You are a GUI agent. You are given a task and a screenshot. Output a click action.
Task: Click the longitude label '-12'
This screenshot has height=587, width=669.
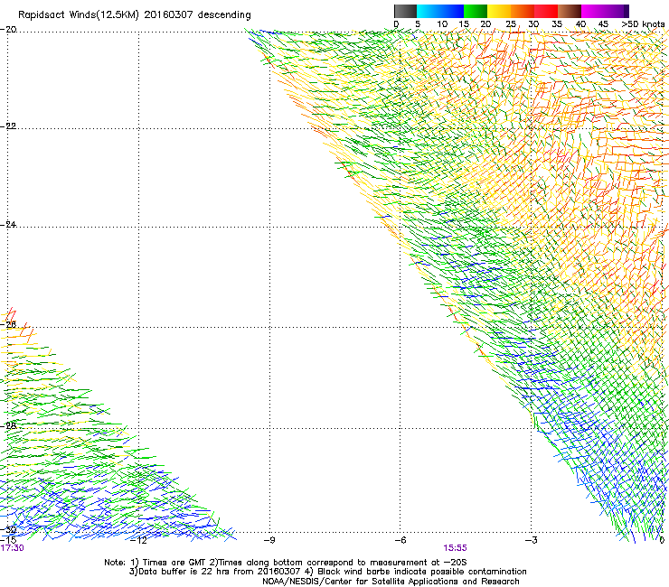tap(138, 541)
